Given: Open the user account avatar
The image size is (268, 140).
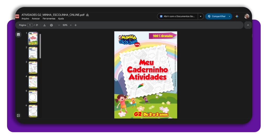Looking at the screenshot, I should [x=247, y=16].
